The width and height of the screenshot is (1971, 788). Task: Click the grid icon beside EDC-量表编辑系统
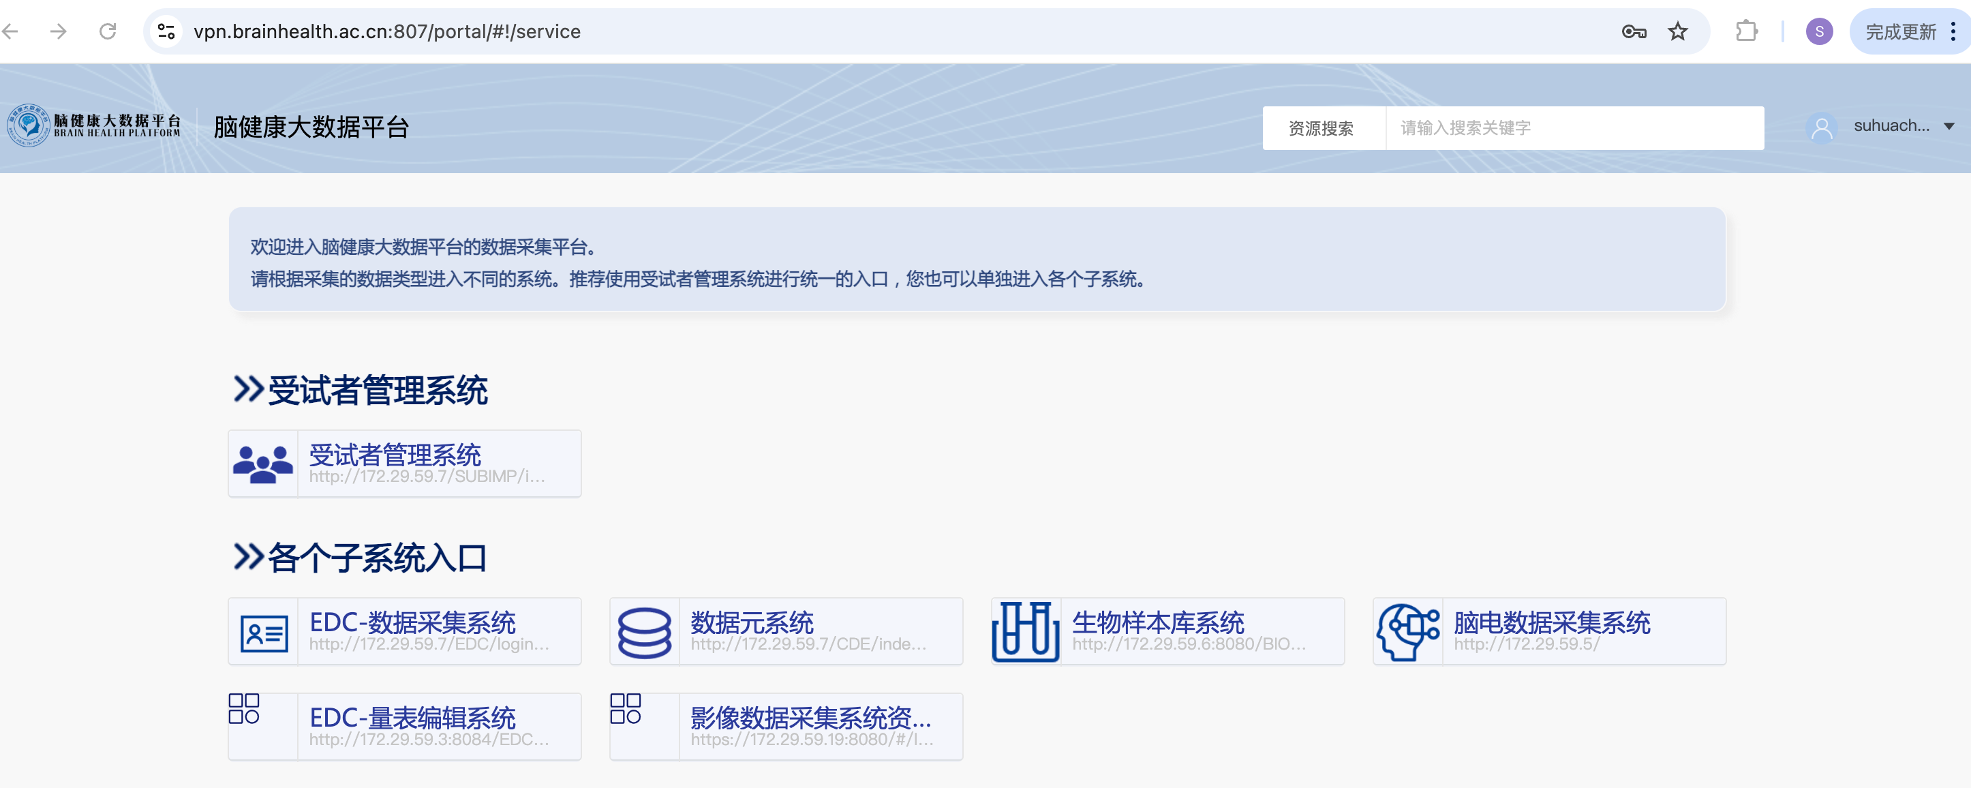pos(244,708)
